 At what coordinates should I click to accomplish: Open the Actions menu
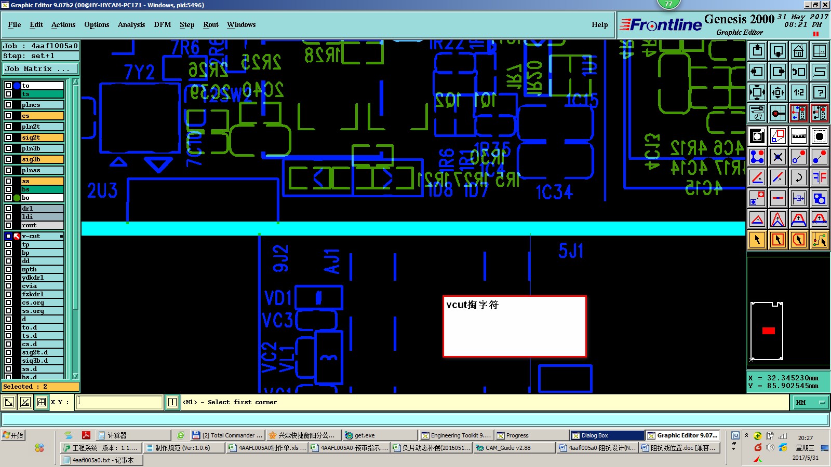coord(63,24)
